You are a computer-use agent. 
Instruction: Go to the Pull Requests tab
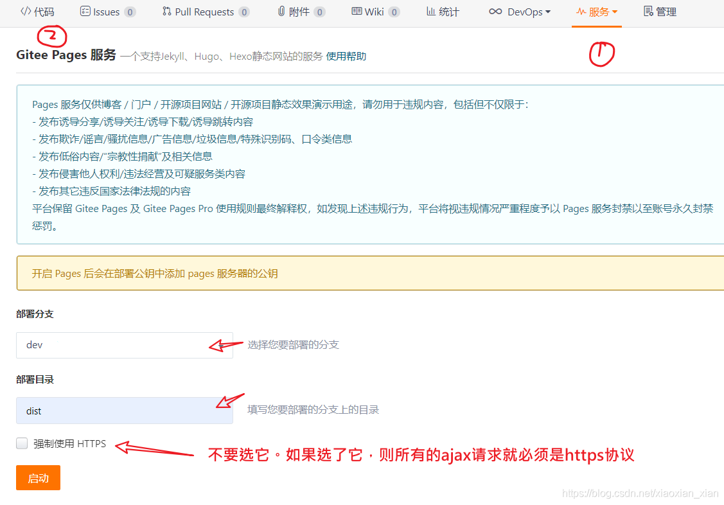206,12
